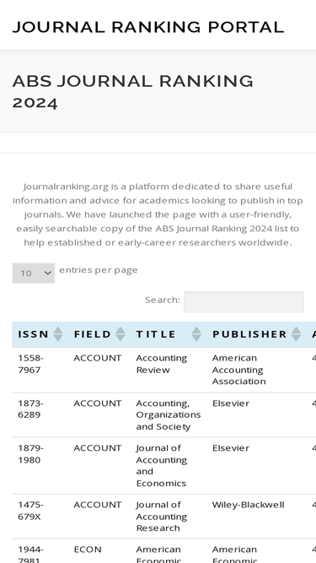Click the ABS Journal Ranking 2024 heading
Viewport: 316px width, 563px height.
click(133, 92)
